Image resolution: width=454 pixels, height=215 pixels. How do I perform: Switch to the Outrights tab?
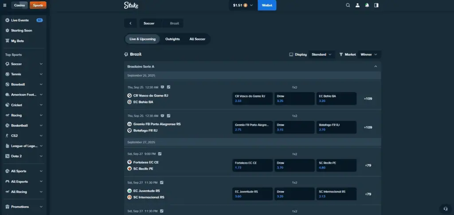[172, 39]
